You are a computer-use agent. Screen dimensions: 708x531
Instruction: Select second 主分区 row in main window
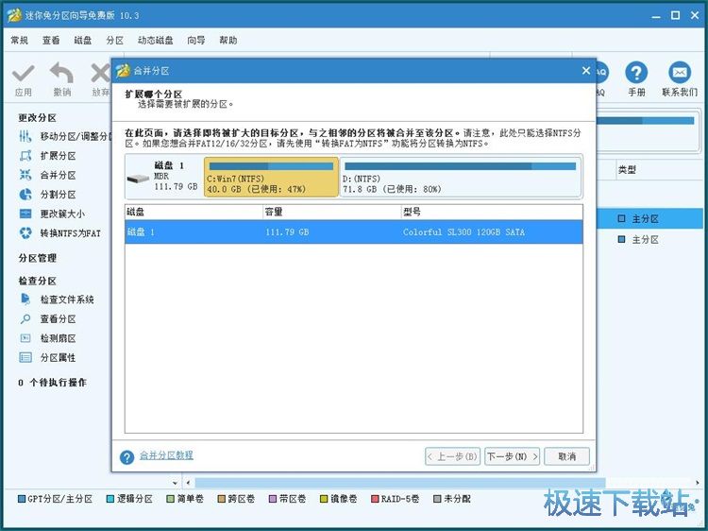tap(649, 239)
